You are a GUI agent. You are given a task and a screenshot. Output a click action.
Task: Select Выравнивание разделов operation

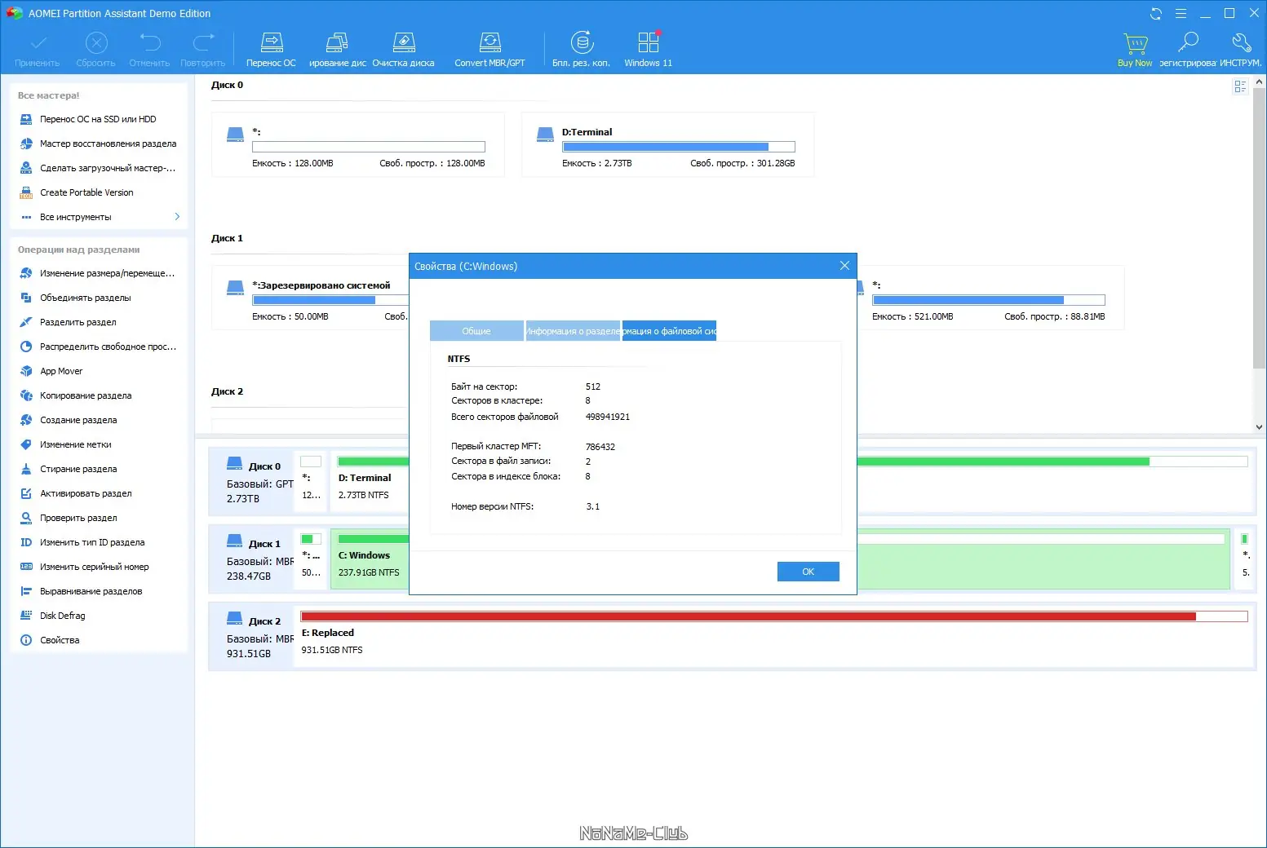point(91,591)
